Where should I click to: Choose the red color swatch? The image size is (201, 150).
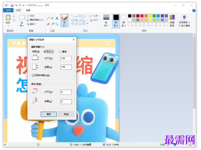click(x=142, y=16)
